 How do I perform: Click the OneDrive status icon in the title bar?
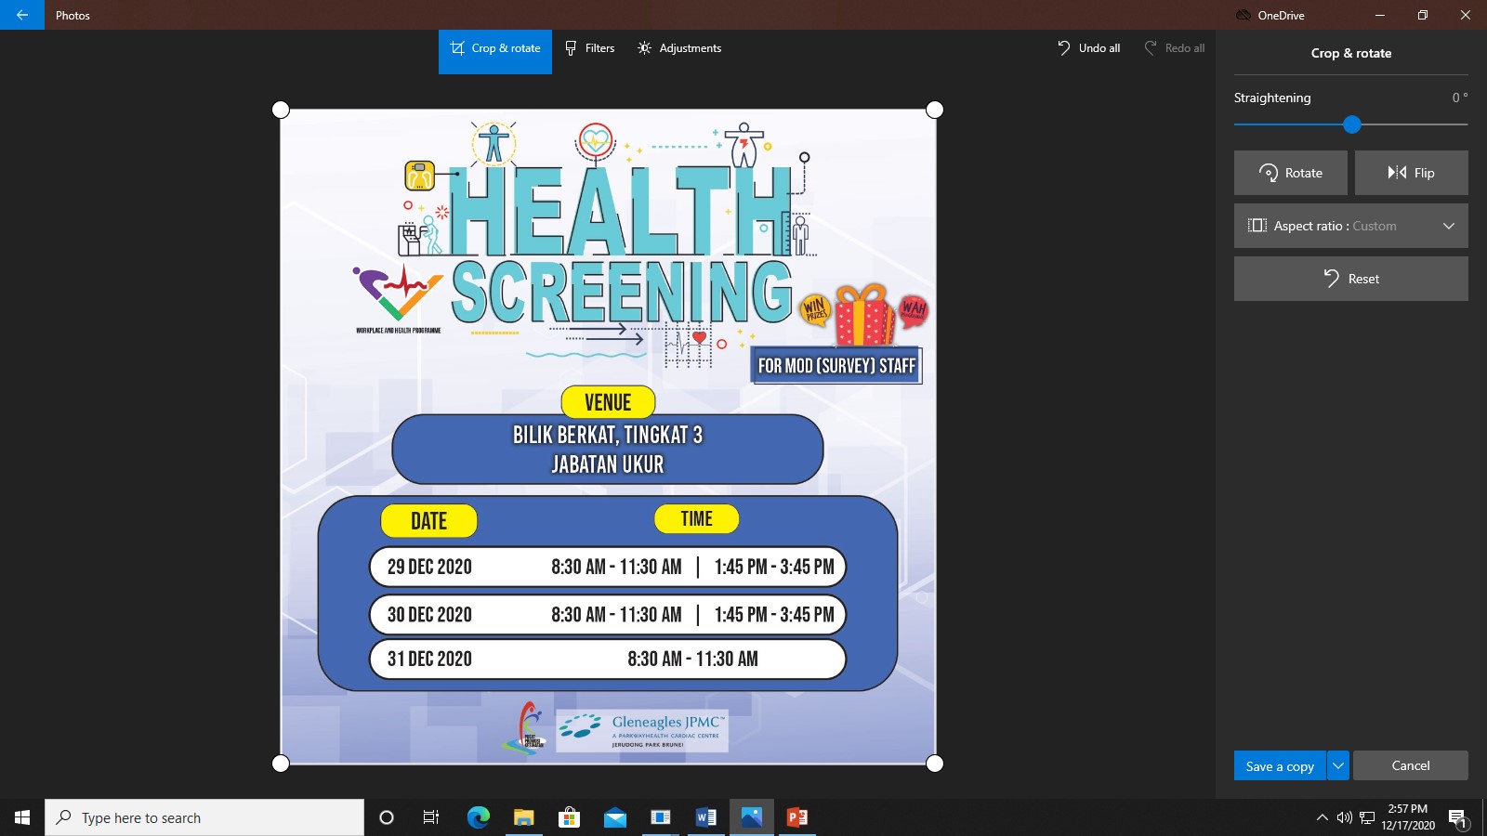[x=1243, y=15]
